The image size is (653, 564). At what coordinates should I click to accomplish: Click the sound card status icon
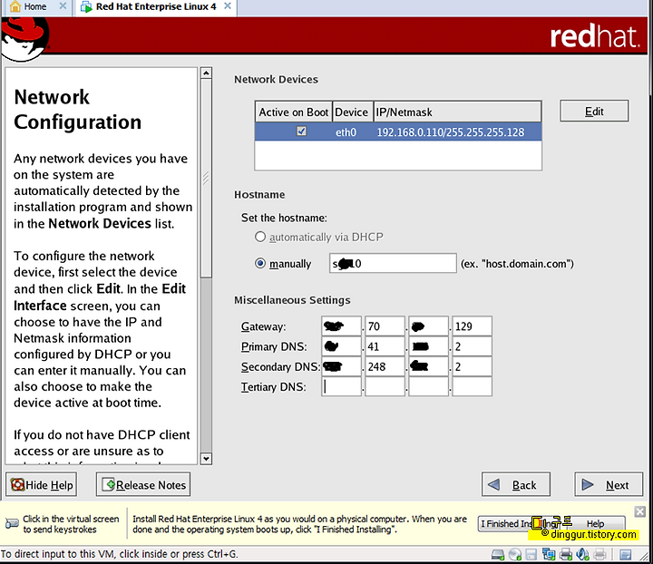(x=581, y=554)
